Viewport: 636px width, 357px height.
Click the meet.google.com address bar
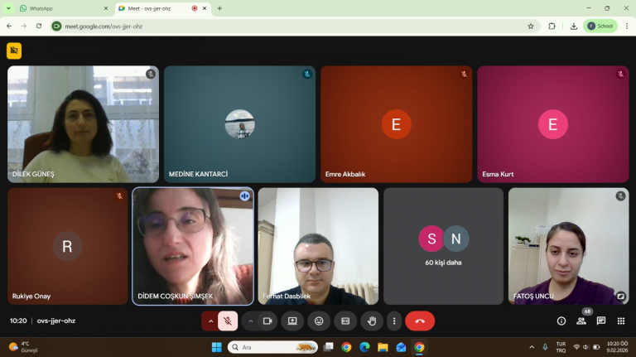[290, 26]
